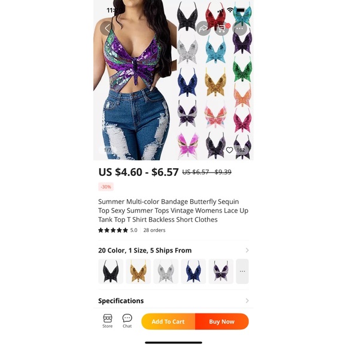Screen dimensions: 347x347
Task: Click the five-star rating
Action: pos(113,230)
